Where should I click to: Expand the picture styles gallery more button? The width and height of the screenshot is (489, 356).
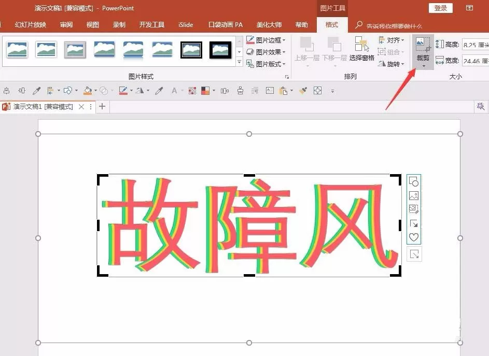click(240, 62)
